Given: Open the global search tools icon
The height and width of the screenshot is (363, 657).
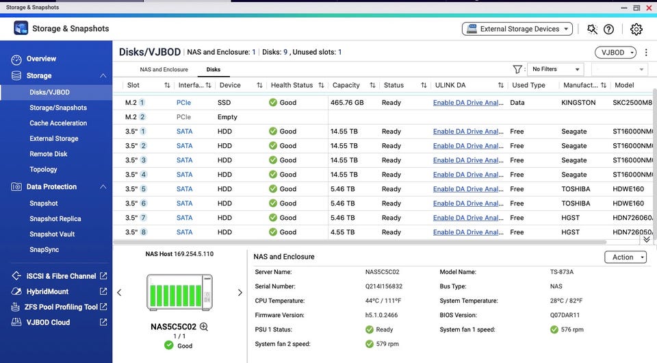Looking at the screenshot, I should click(x=592, y=29).
